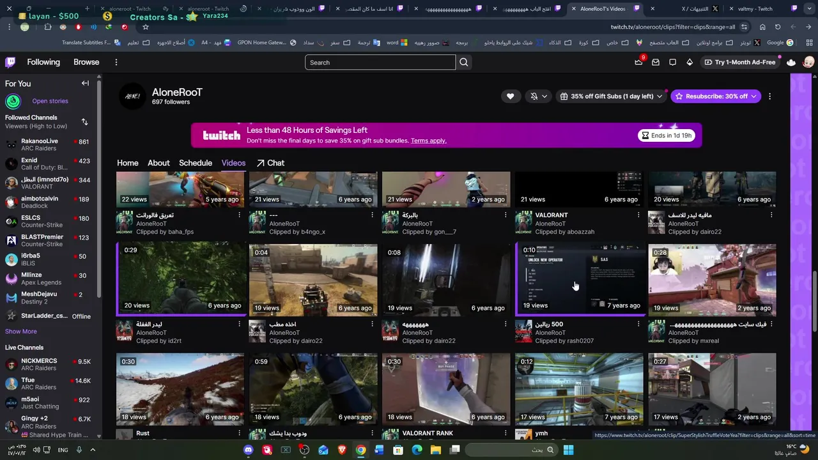Screen dimensions: 818x460
Task: Open options for the تعريق فالورانت clip
Action: click(239, 215)
